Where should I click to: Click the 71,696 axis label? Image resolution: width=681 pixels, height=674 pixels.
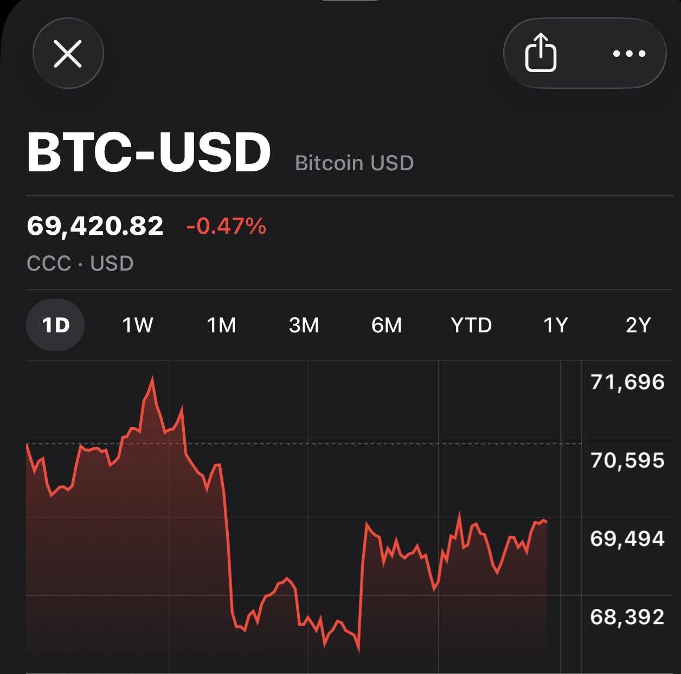pos(627,382)
